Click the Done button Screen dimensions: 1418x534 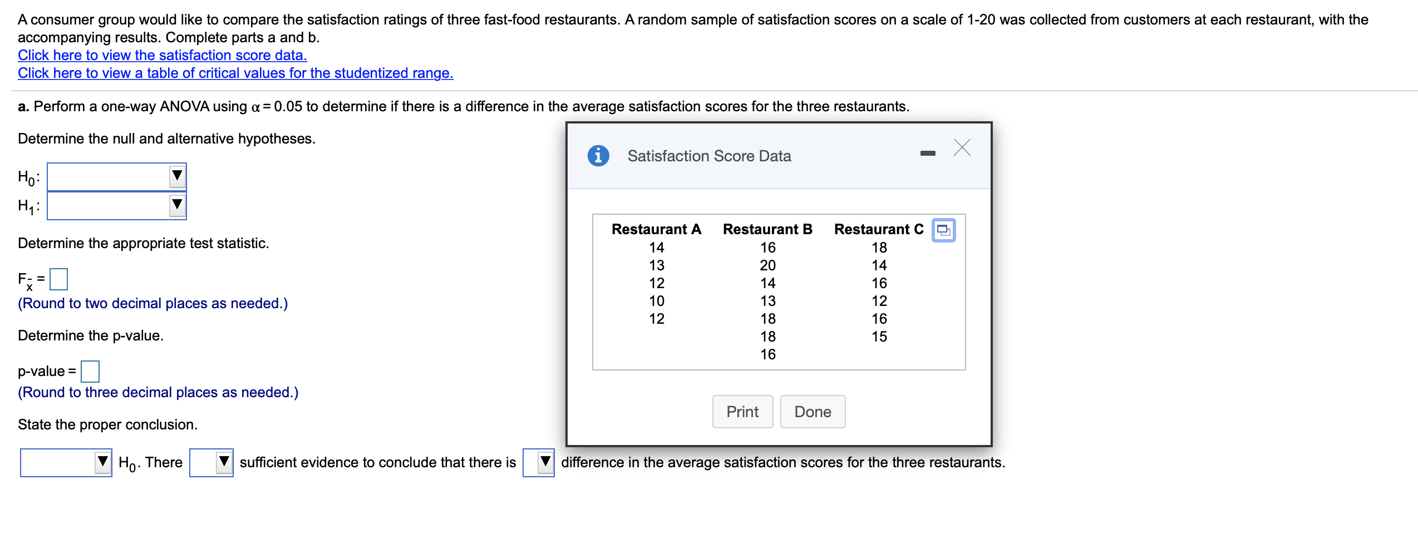[x=813, y=412]
